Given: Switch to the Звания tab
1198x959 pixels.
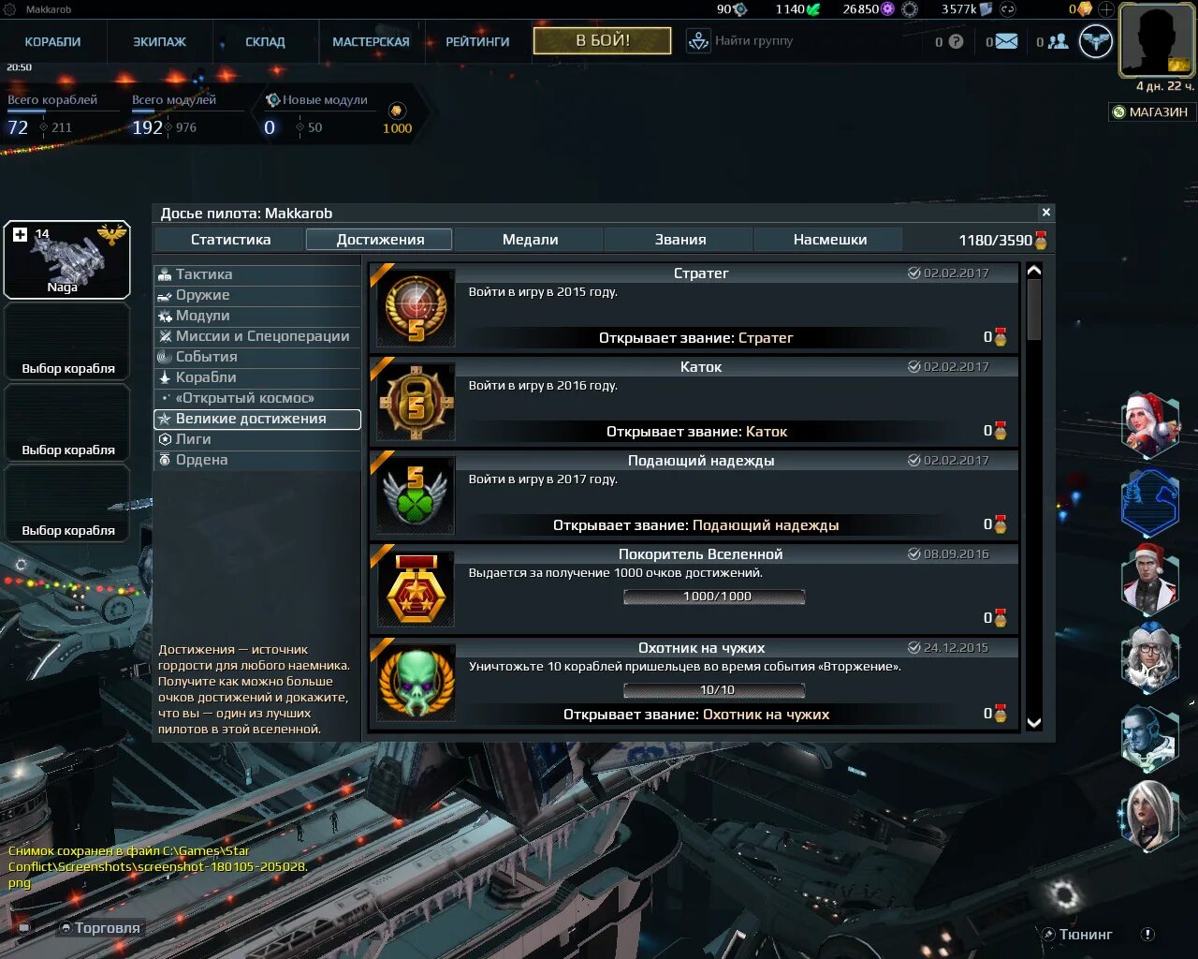Looking at the screenshot, I should coord(679,240).
